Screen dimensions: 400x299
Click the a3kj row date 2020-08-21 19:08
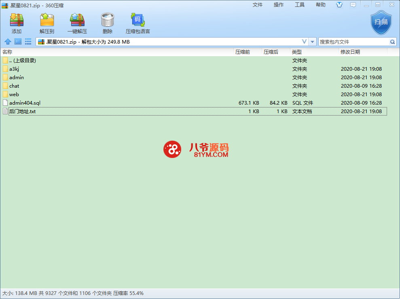pyautogui.click(x=361, y=69)
